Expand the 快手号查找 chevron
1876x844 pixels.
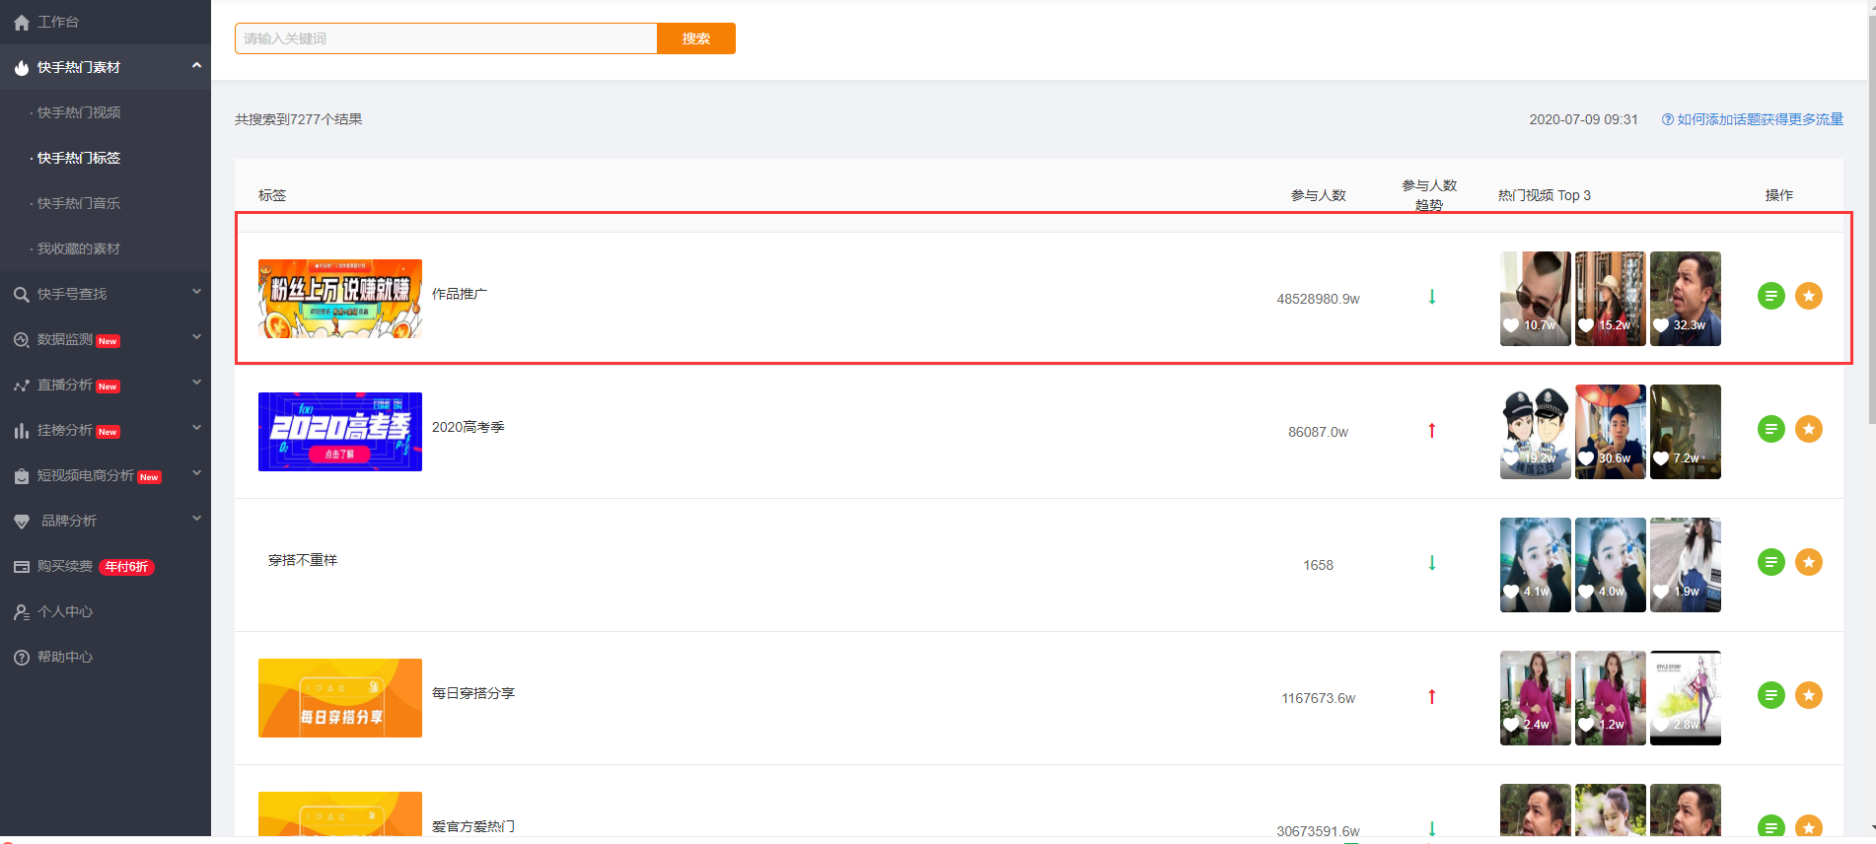click(196, 292)
